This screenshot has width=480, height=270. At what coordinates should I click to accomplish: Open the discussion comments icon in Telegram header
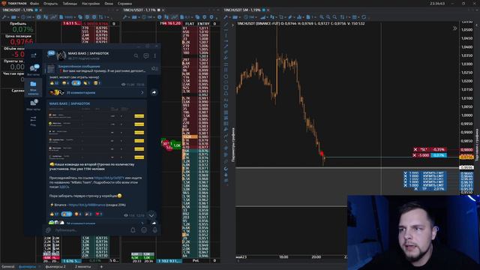point(146,55)
